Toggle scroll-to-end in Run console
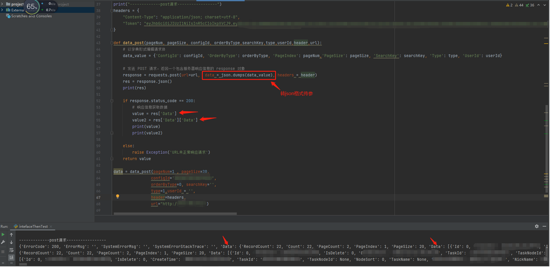This screenshot has height=267, width=550. pos(11,258)
